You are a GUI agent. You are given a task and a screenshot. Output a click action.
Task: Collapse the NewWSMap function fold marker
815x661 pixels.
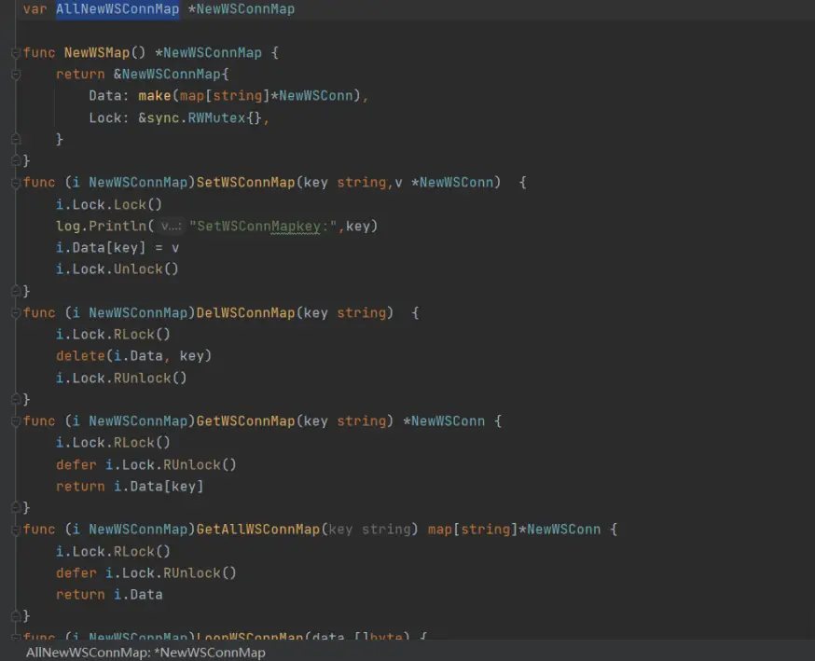16,53
